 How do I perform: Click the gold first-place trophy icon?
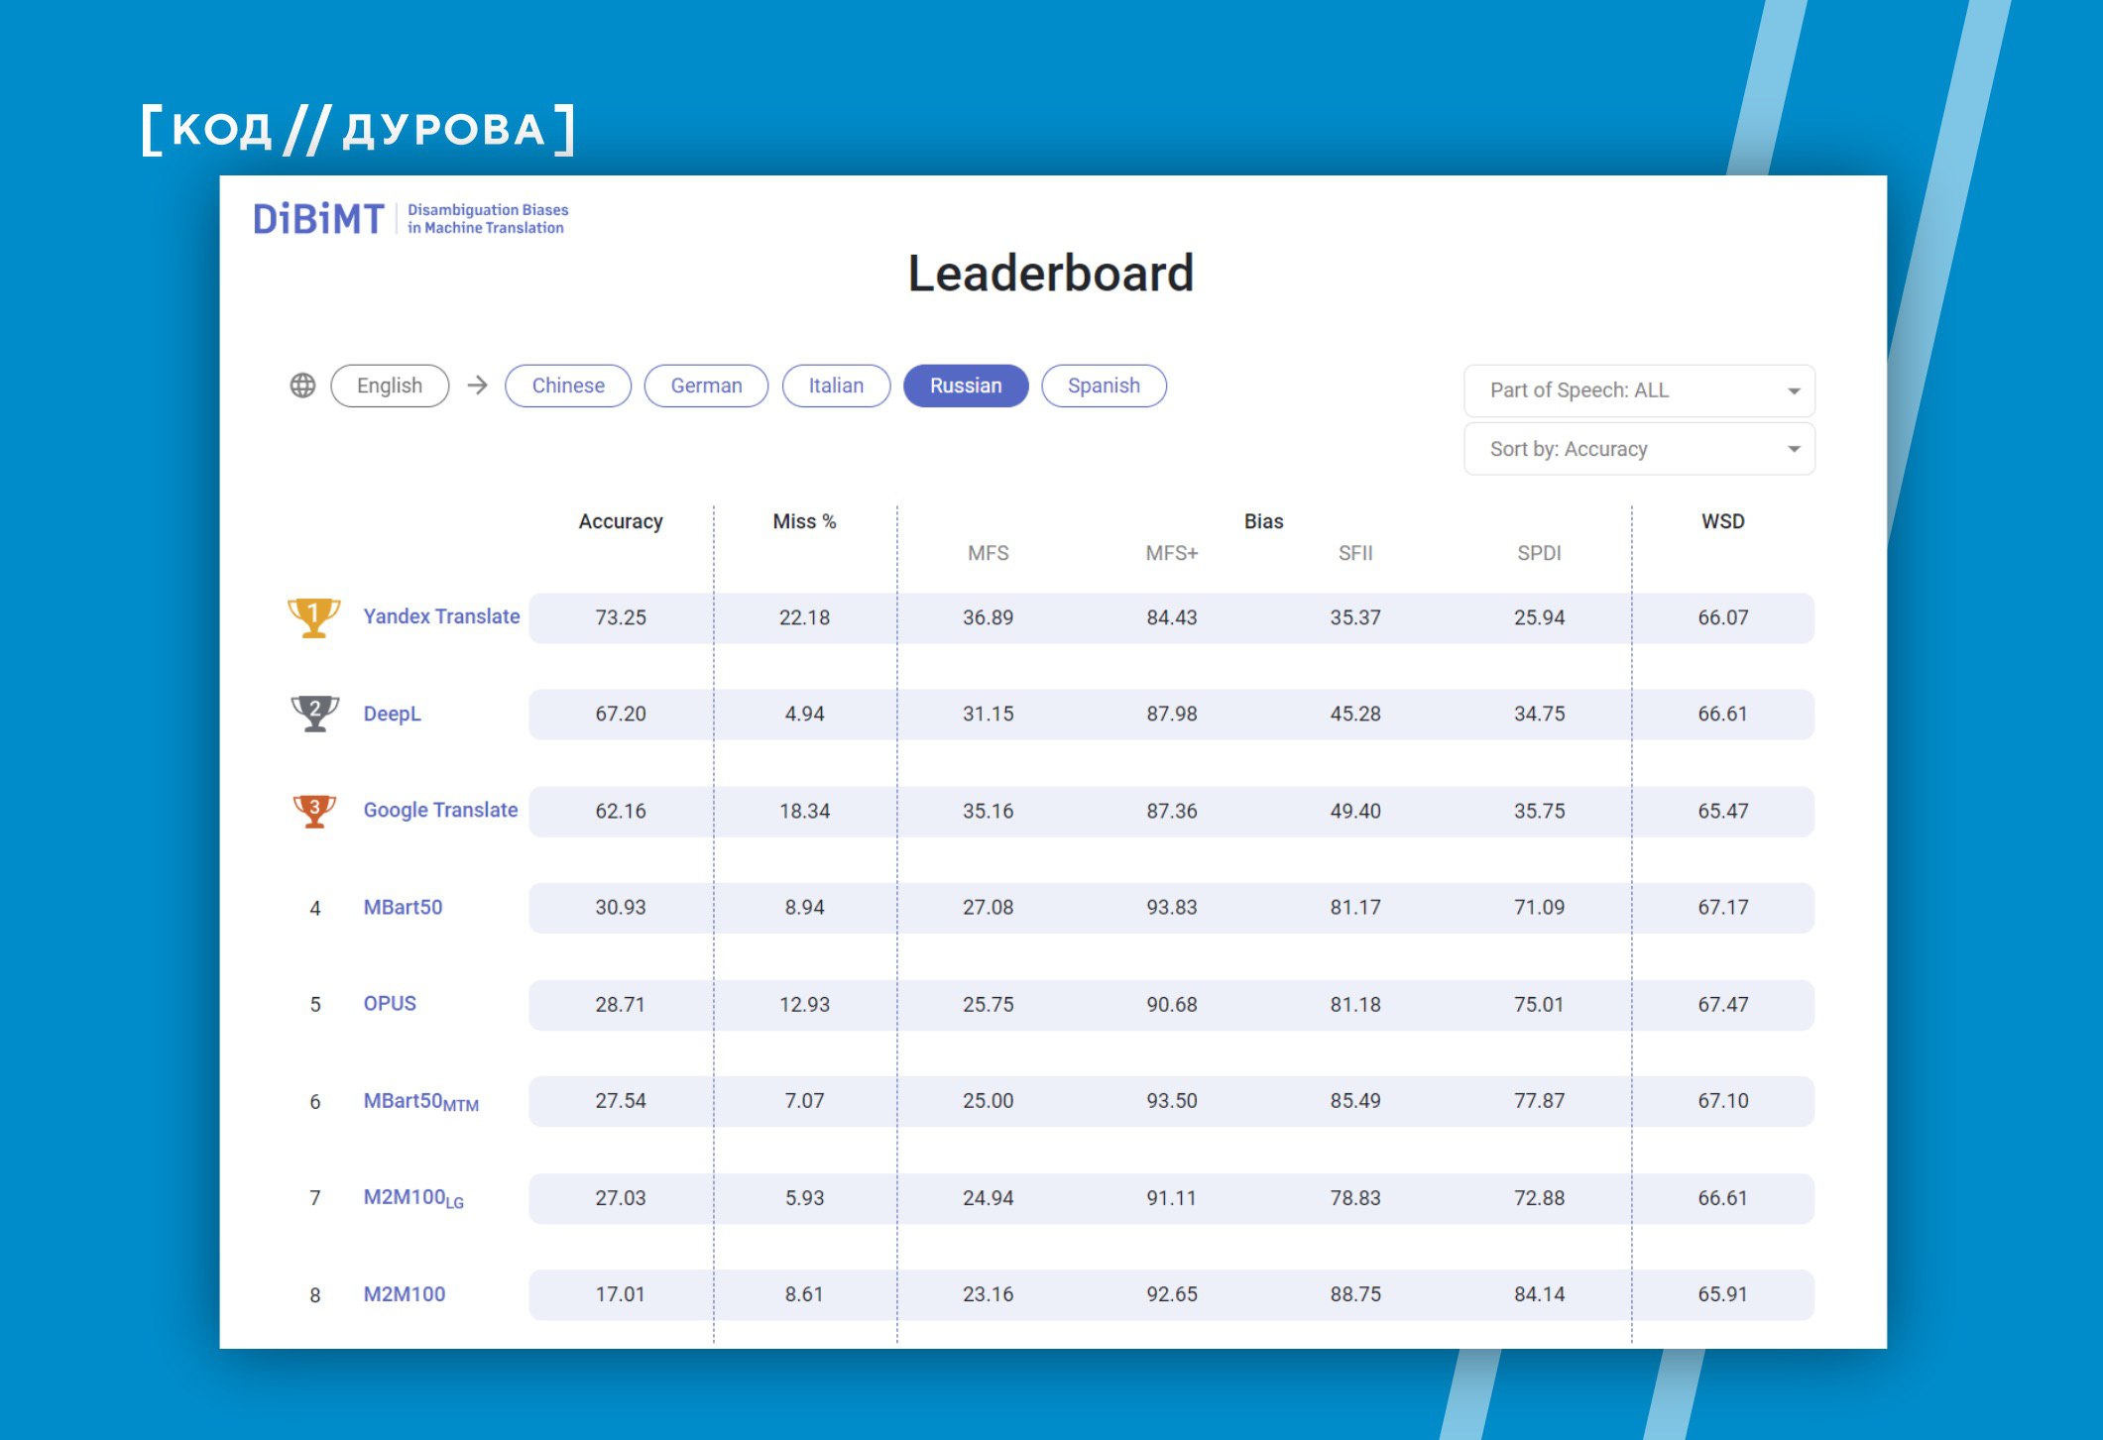point(313,616)
